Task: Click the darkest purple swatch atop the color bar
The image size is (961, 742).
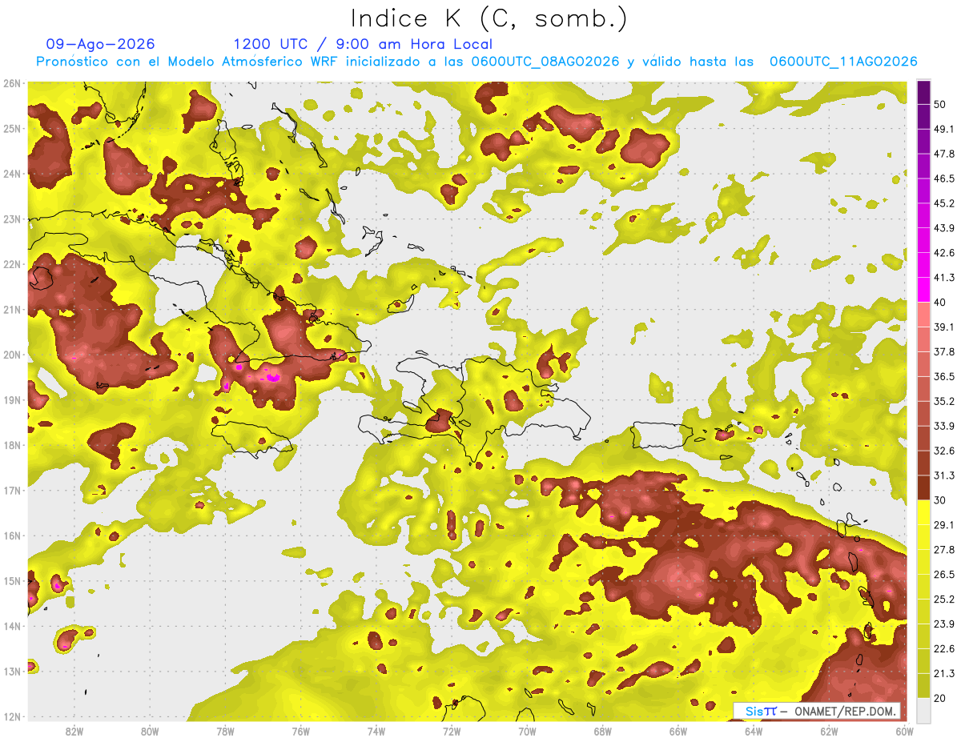Action: (923, 91)
